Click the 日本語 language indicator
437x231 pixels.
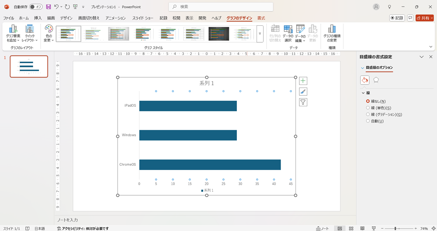tap(40, 228)
